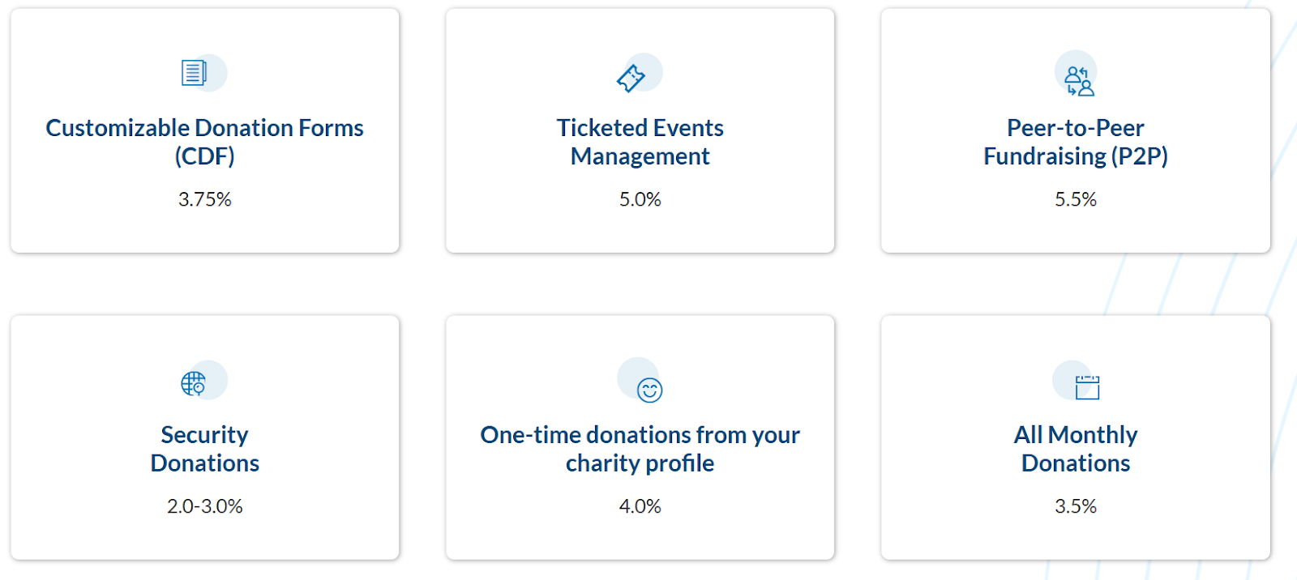Click the 2.0-3.0% security donations rate
The width and height of the screenshot is (1297, 580).
pyautogui.click(x=204, y=506)
